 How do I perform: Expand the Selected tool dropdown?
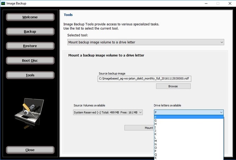(145, 42)
